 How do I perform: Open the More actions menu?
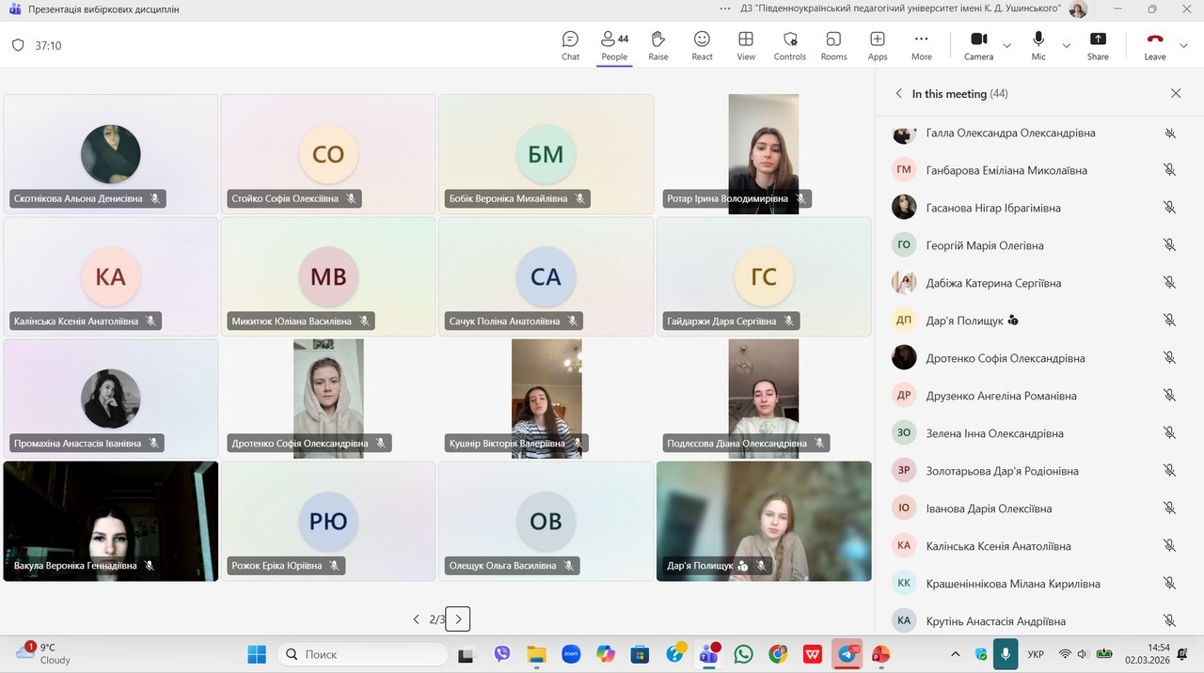(x=921, y=45)
